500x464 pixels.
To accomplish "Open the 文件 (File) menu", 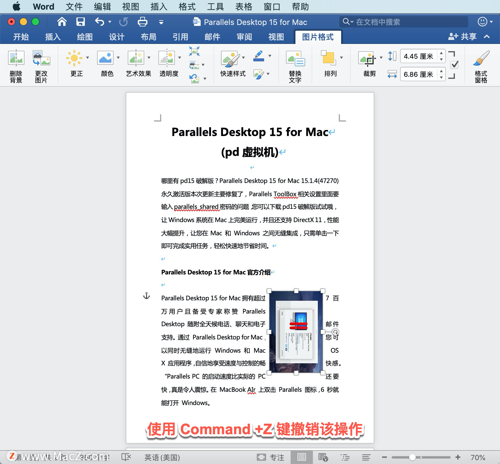I will 74,6.
